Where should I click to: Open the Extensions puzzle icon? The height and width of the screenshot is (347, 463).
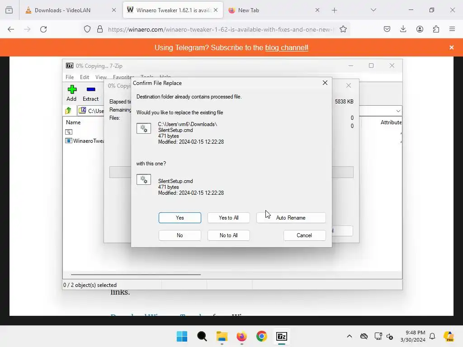(436, 29)
